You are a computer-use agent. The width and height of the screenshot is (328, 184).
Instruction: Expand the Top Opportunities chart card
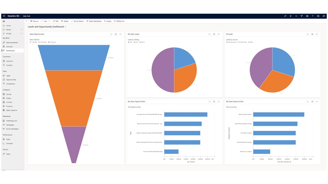(x=218, y=102)
